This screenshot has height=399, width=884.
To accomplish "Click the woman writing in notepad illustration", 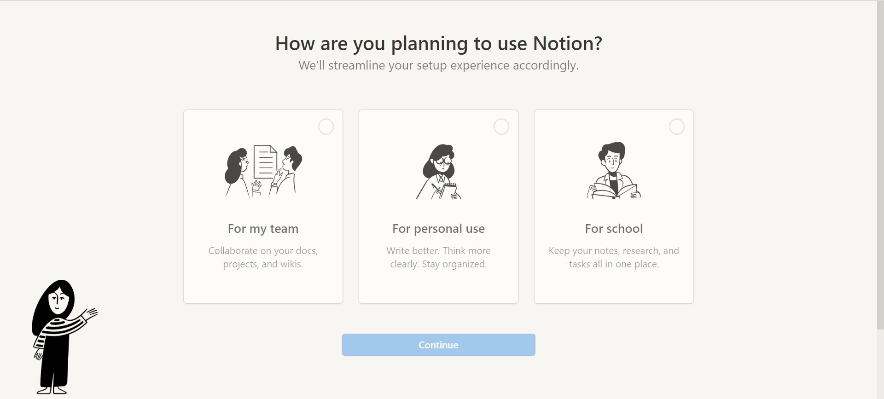I will [x=439, y=172].
